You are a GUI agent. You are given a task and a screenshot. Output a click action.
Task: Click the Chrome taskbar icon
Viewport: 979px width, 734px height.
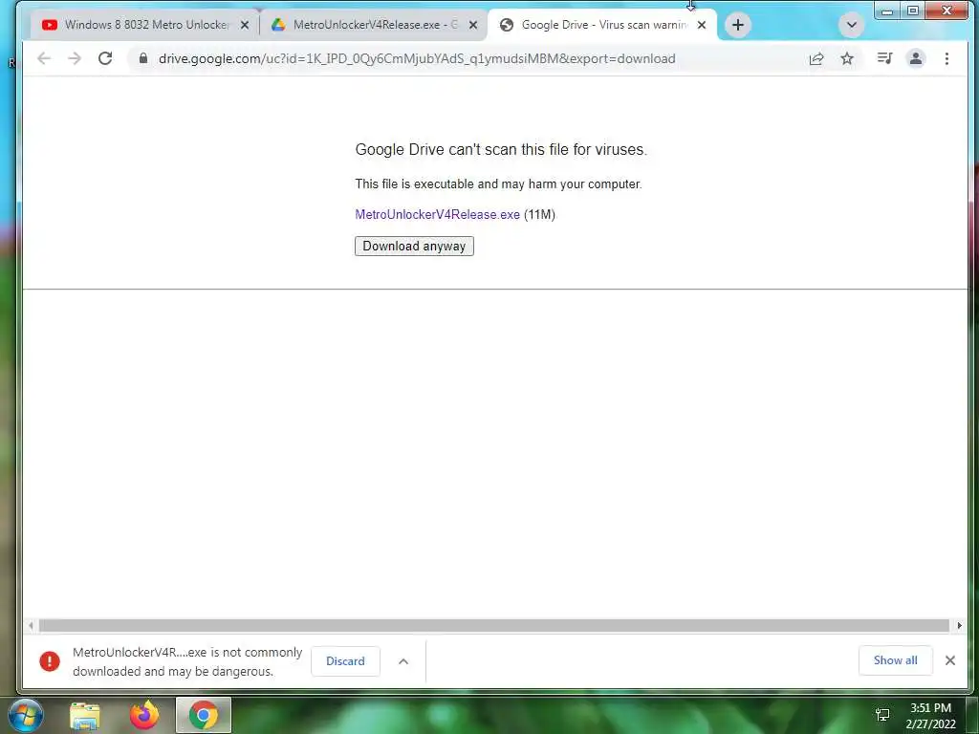[204, 715]
